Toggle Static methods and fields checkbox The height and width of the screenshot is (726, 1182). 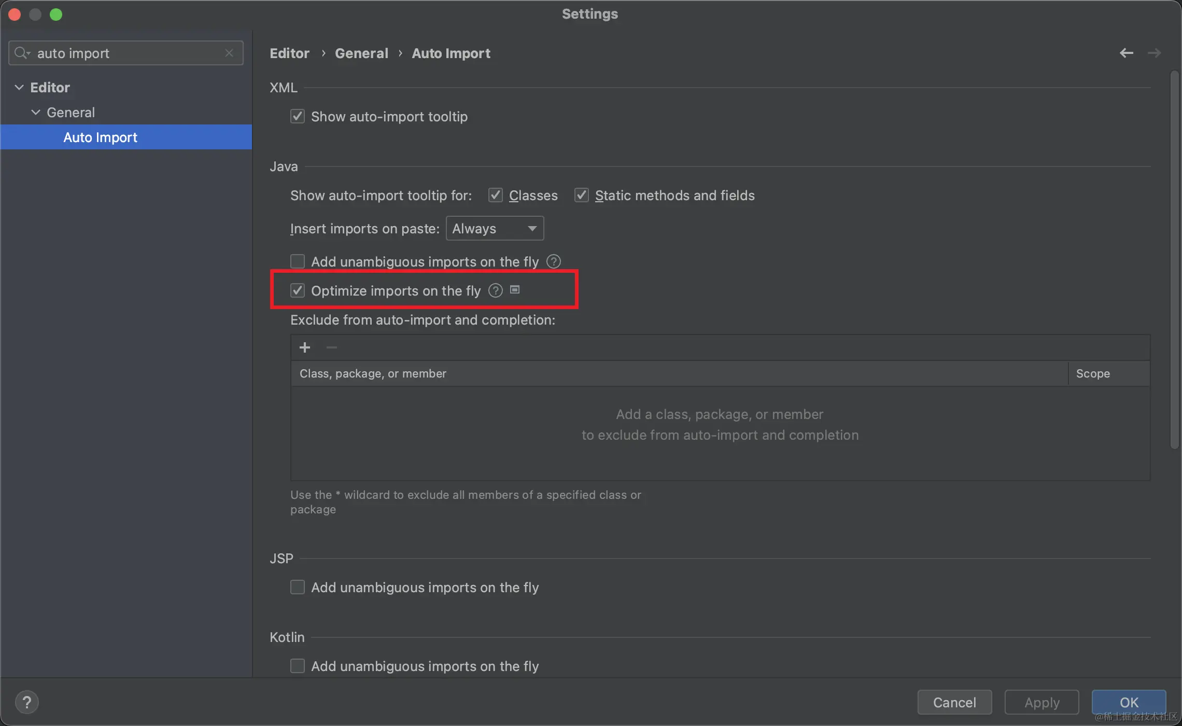click(x=582, y=195)
